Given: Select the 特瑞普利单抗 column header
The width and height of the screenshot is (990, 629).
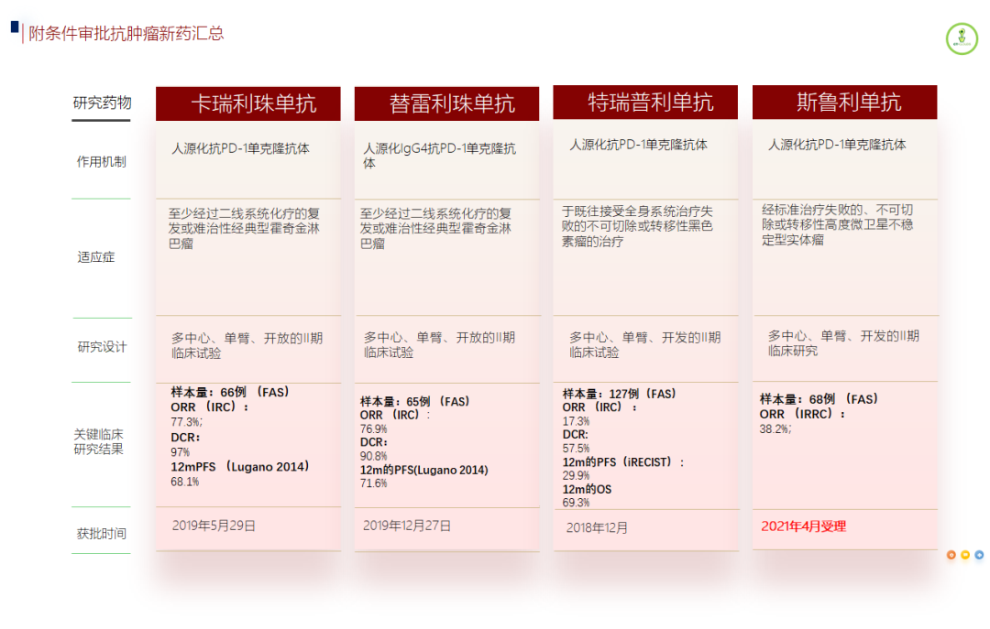Looking at the screenshot, I should (645, 102).
